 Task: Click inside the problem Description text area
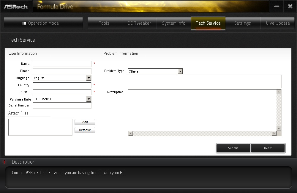202,110
